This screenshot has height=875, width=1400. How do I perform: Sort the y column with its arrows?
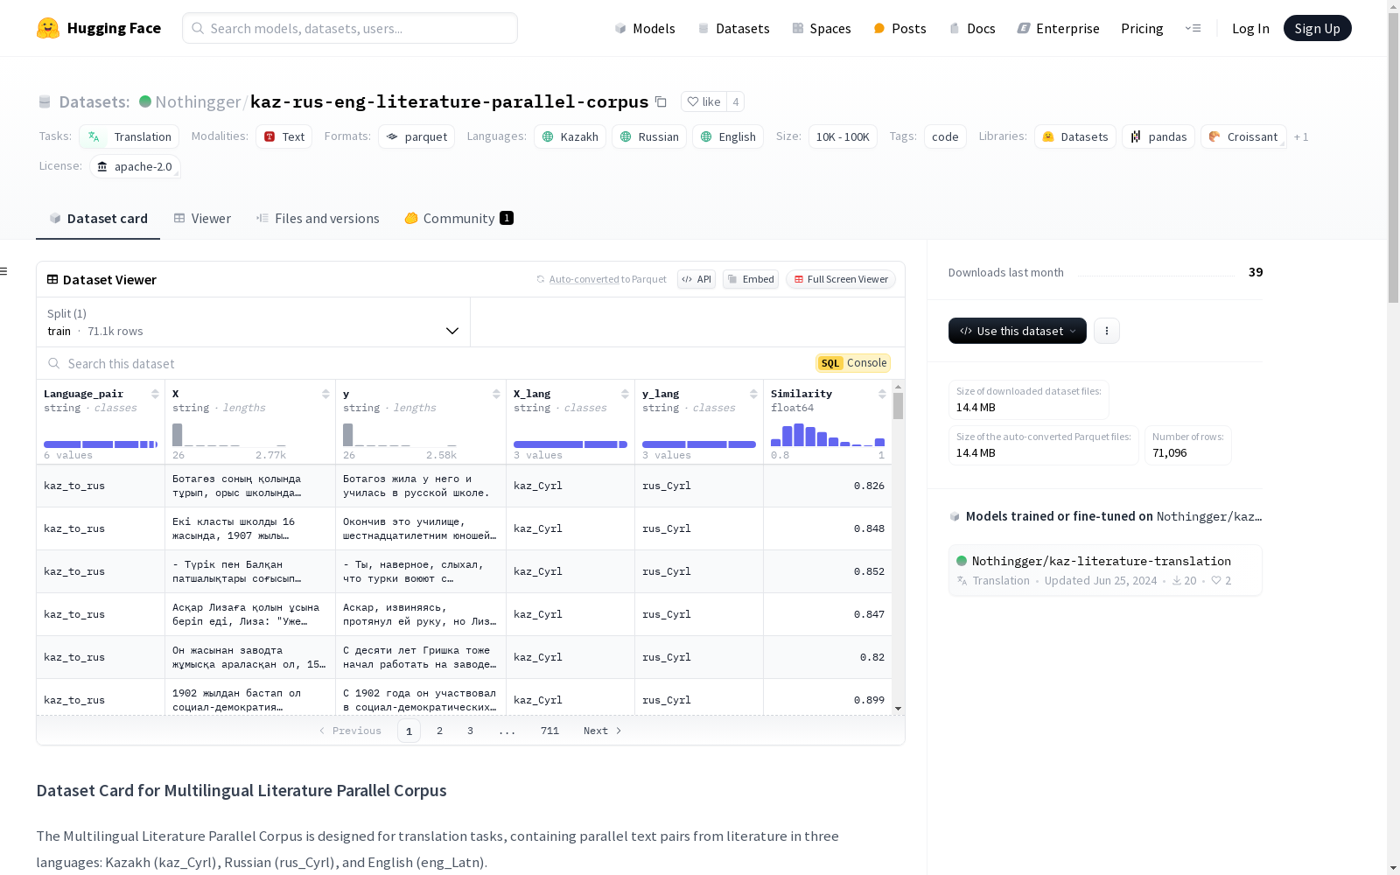pos(496,394)
